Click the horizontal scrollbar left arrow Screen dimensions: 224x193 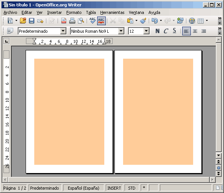coord(5,179)
